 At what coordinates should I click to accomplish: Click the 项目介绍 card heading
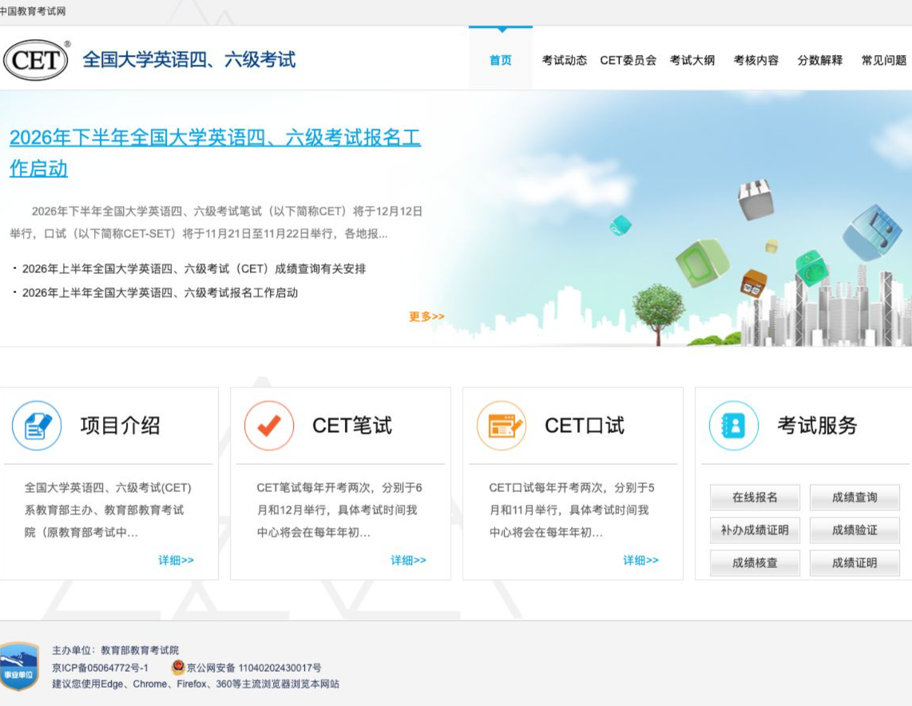pos(120,426)
